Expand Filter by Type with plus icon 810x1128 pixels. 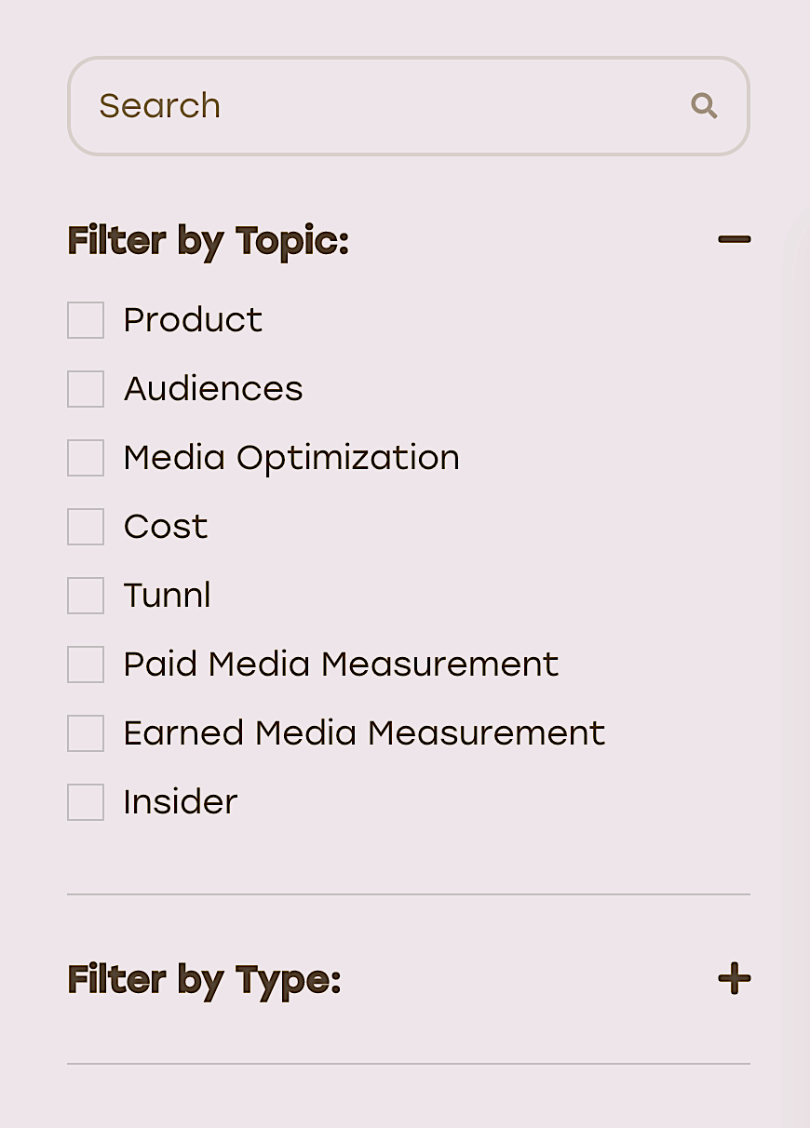click(x=734, y=979)
